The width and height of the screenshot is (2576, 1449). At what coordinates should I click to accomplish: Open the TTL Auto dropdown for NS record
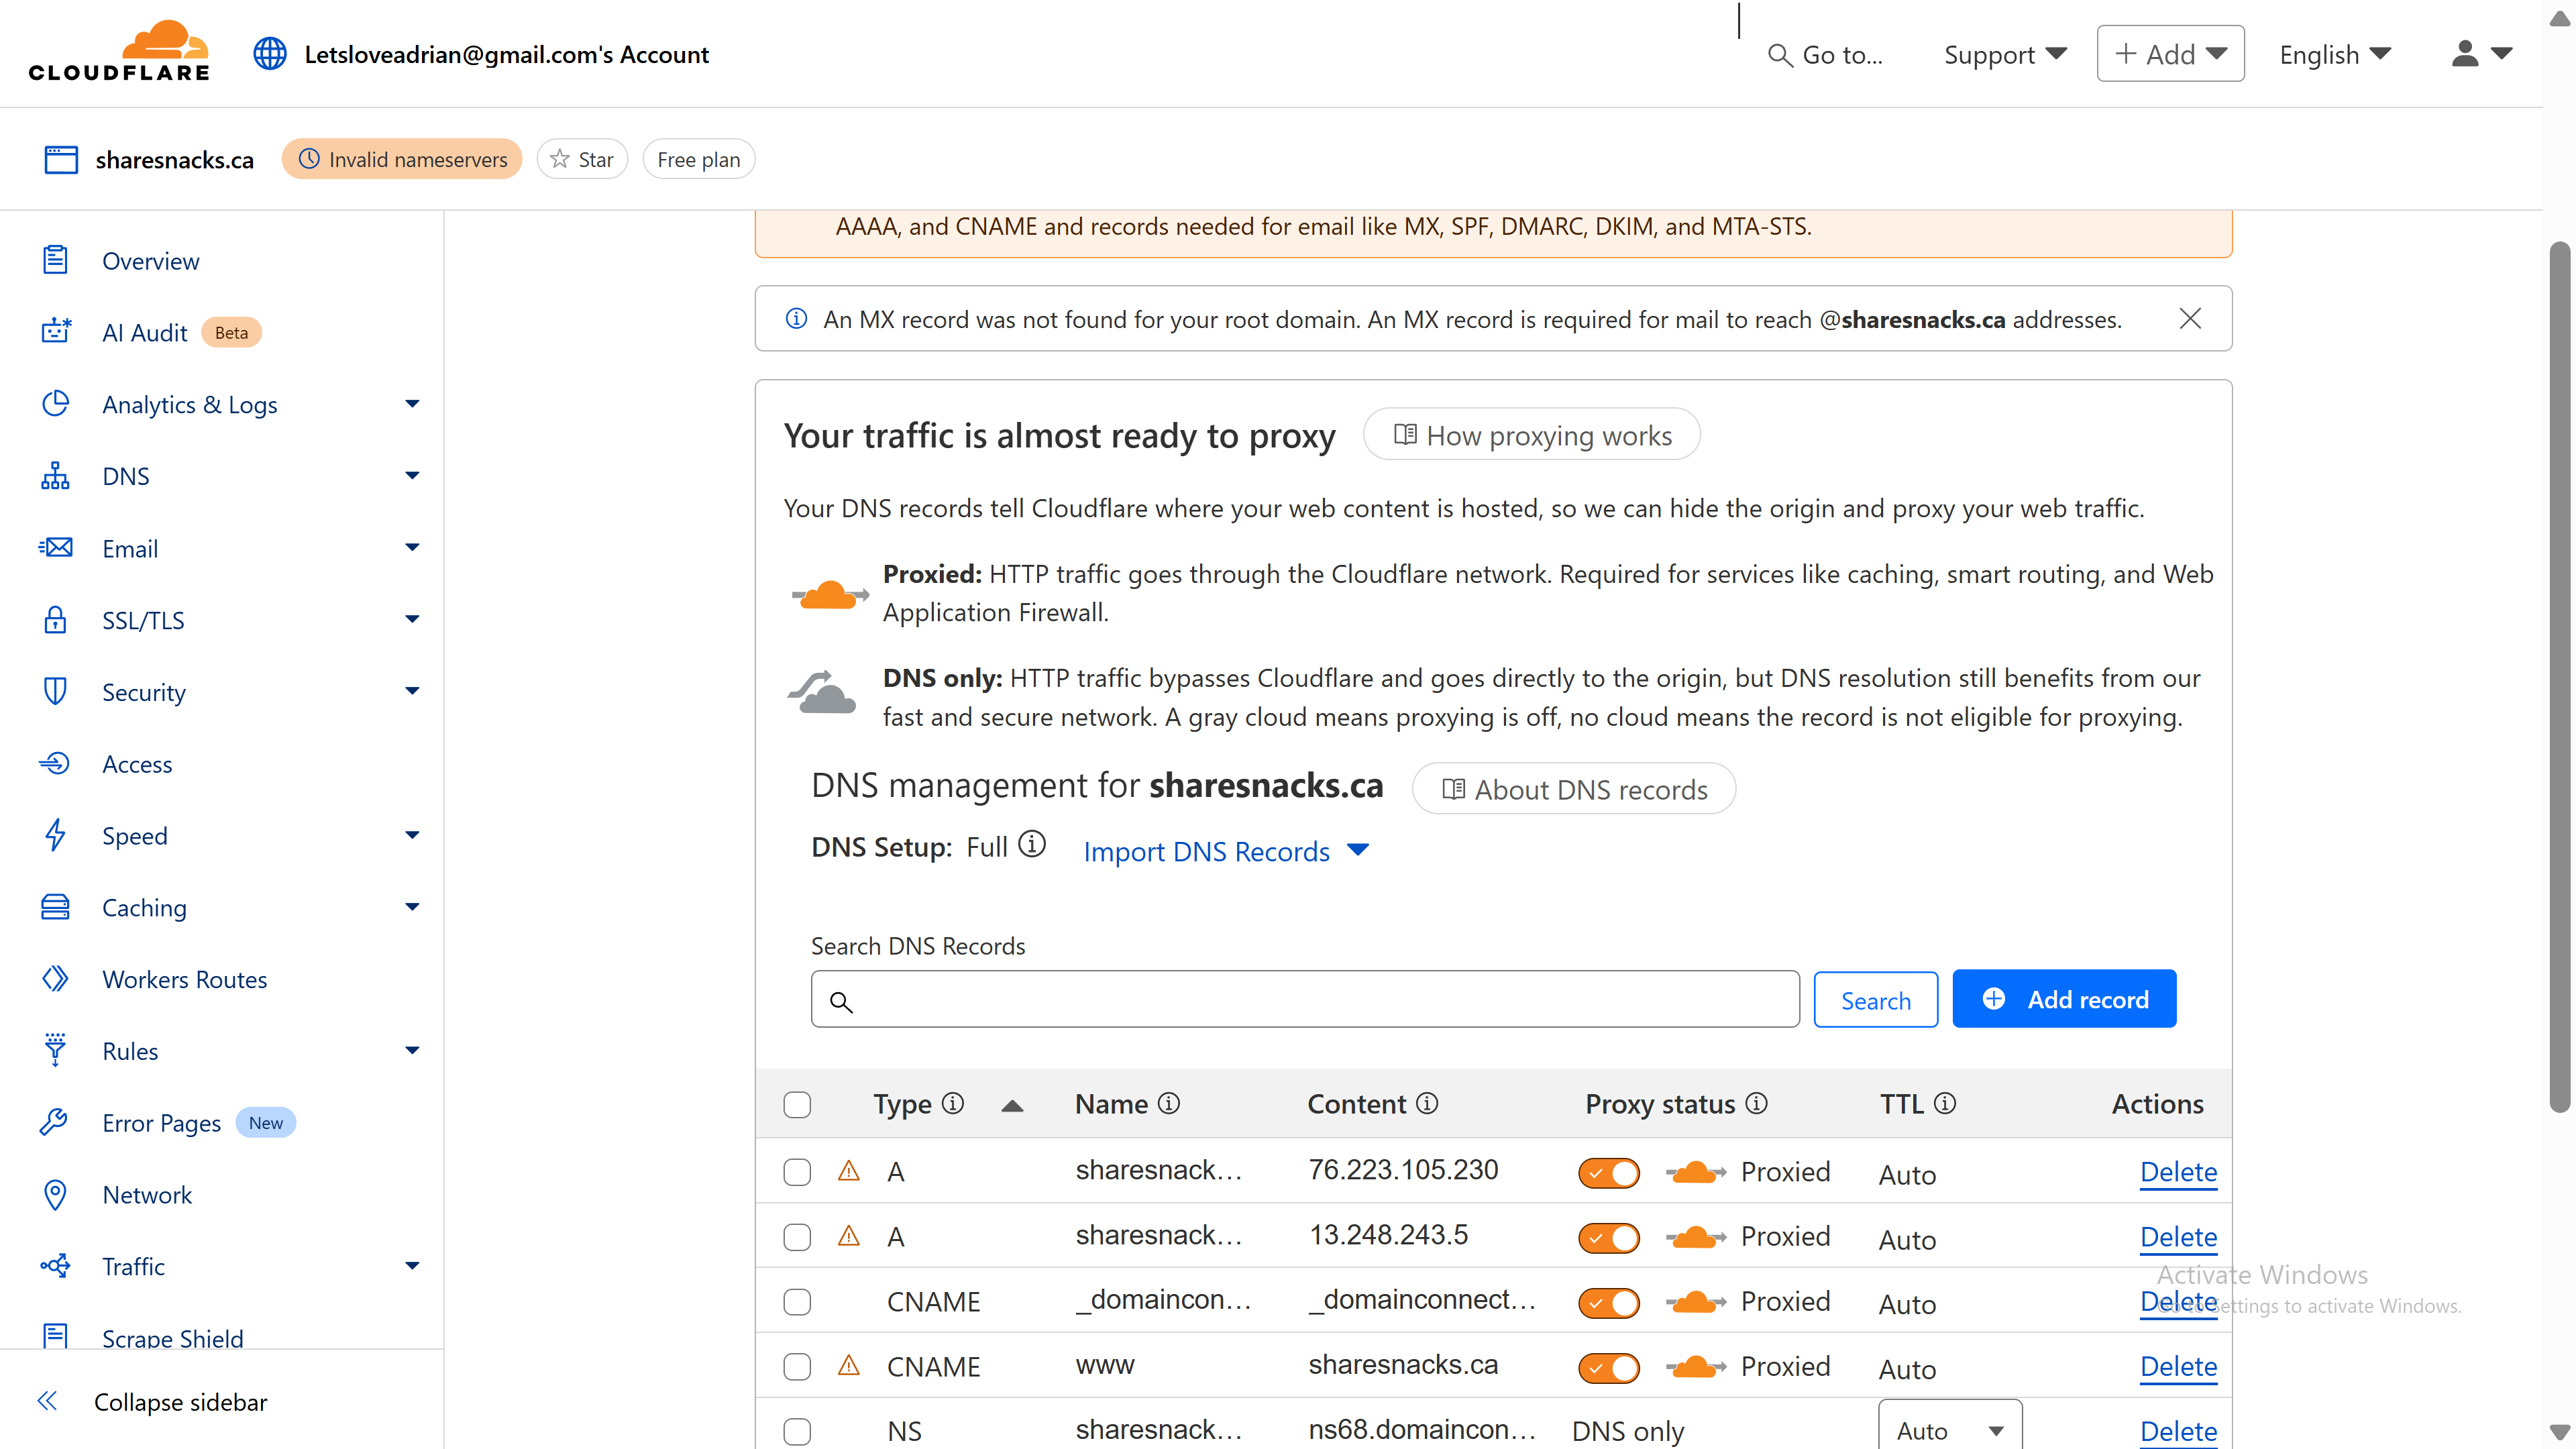point(1949,1430)
